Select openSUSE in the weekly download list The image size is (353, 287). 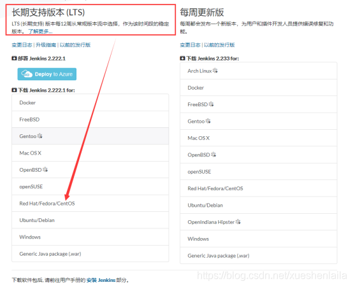[x=259, y=172]
